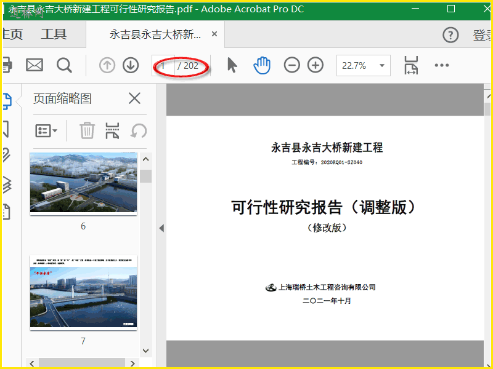This screenshot has width=493, height=369.
Task: Open layers sidebar icon
Action: 7,184
